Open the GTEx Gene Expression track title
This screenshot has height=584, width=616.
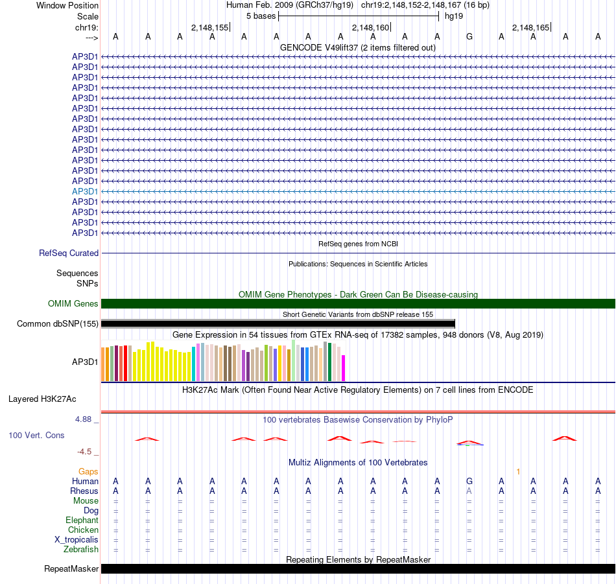coord(358,334)
